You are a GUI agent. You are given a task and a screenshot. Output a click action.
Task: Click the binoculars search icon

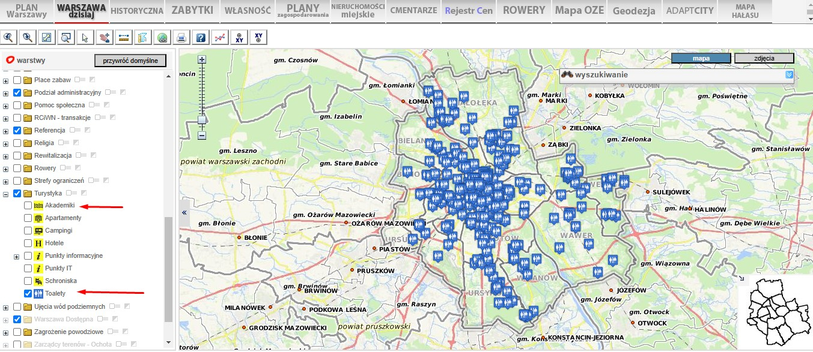(x=567, y=75)
